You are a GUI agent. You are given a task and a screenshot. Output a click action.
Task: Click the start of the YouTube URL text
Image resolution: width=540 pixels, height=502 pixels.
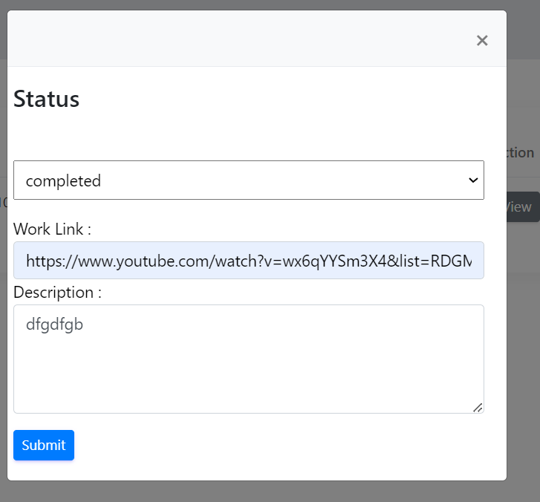coord(27,261)
